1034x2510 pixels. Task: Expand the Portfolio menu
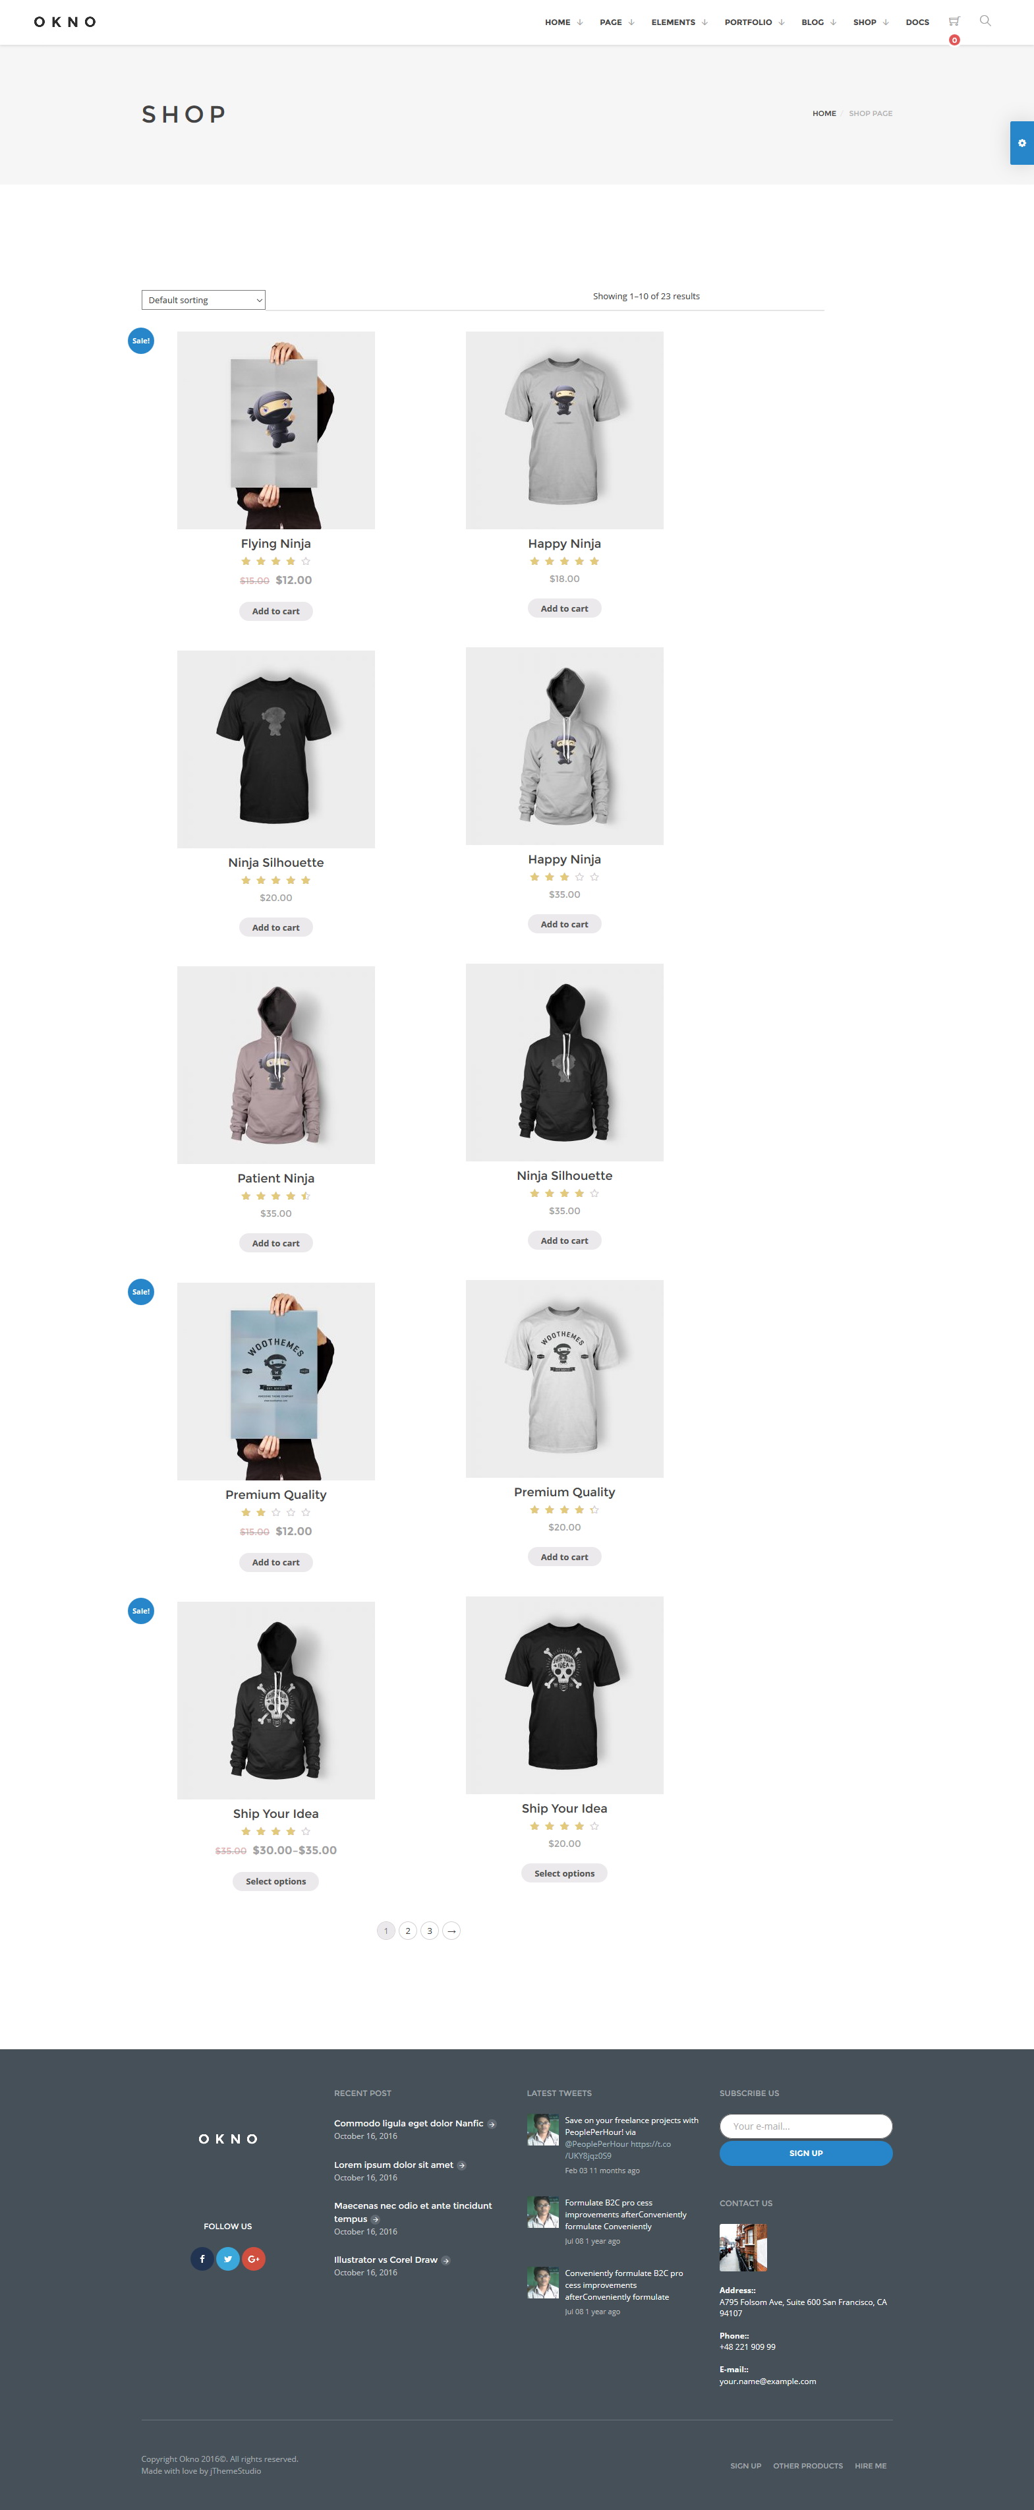pos(755,22)
